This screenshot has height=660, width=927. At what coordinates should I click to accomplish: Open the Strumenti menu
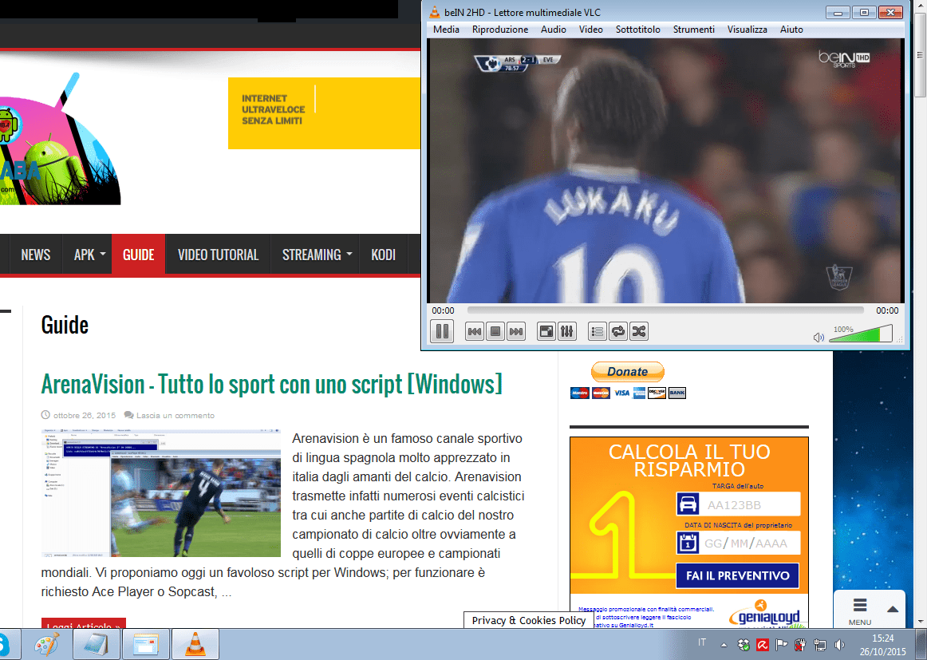(x=693, y=30)
